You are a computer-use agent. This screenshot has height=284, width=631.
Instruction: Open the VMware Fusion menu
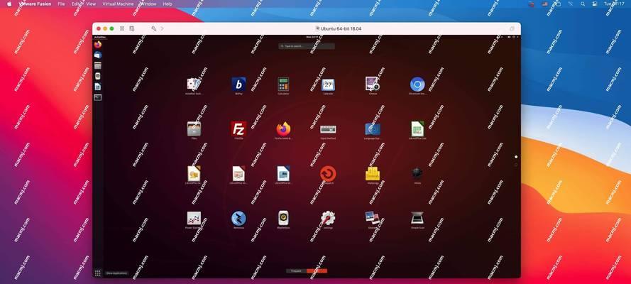[35, 4]
